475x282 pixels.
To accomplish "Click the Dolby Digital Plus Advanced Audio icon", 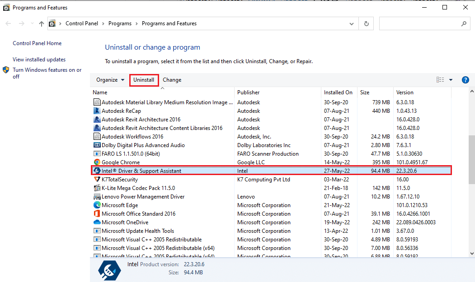I will [97, 145].
